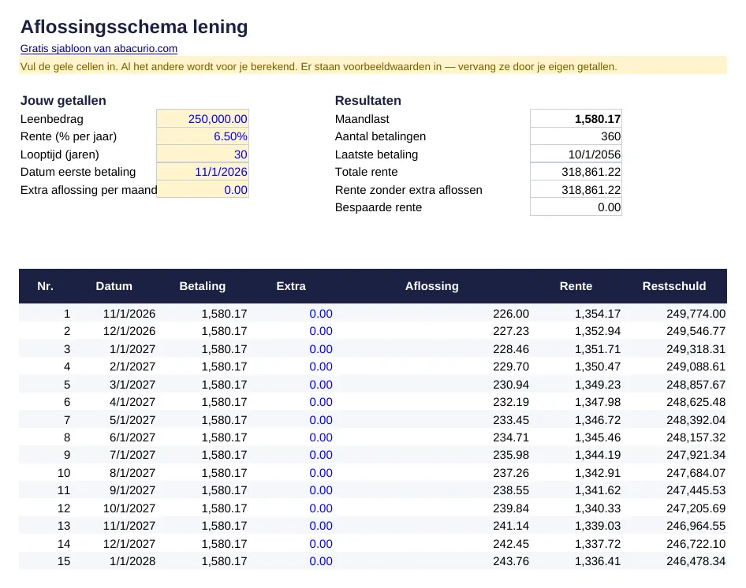Click the yellow instruction banner text
Image resolution: width=746 pixels, height=588 pixels.
(x=319, y=66)
